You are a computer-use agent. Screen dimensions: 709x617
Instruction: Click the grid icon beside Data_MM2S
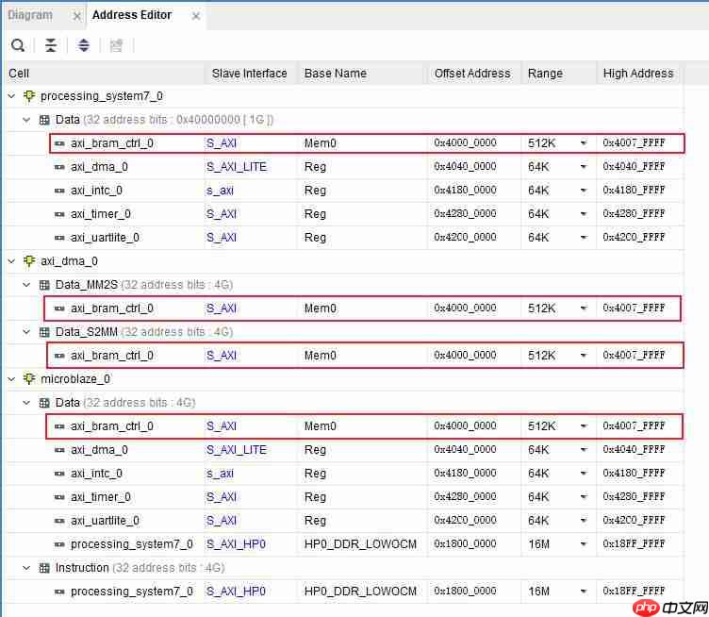pos(44,285)
